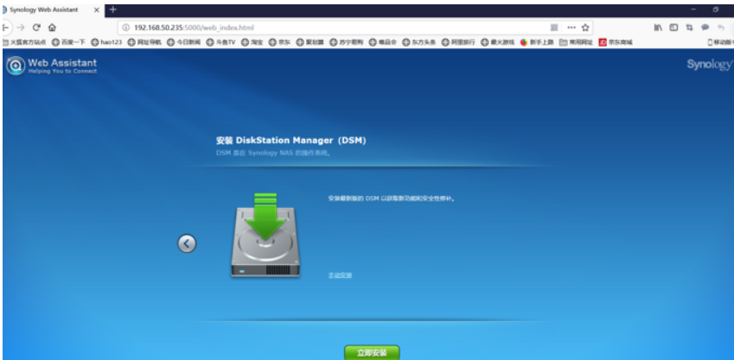
Task: Click the DSM 是在 Synology NAS subtitle text
Action: [274, 153]
